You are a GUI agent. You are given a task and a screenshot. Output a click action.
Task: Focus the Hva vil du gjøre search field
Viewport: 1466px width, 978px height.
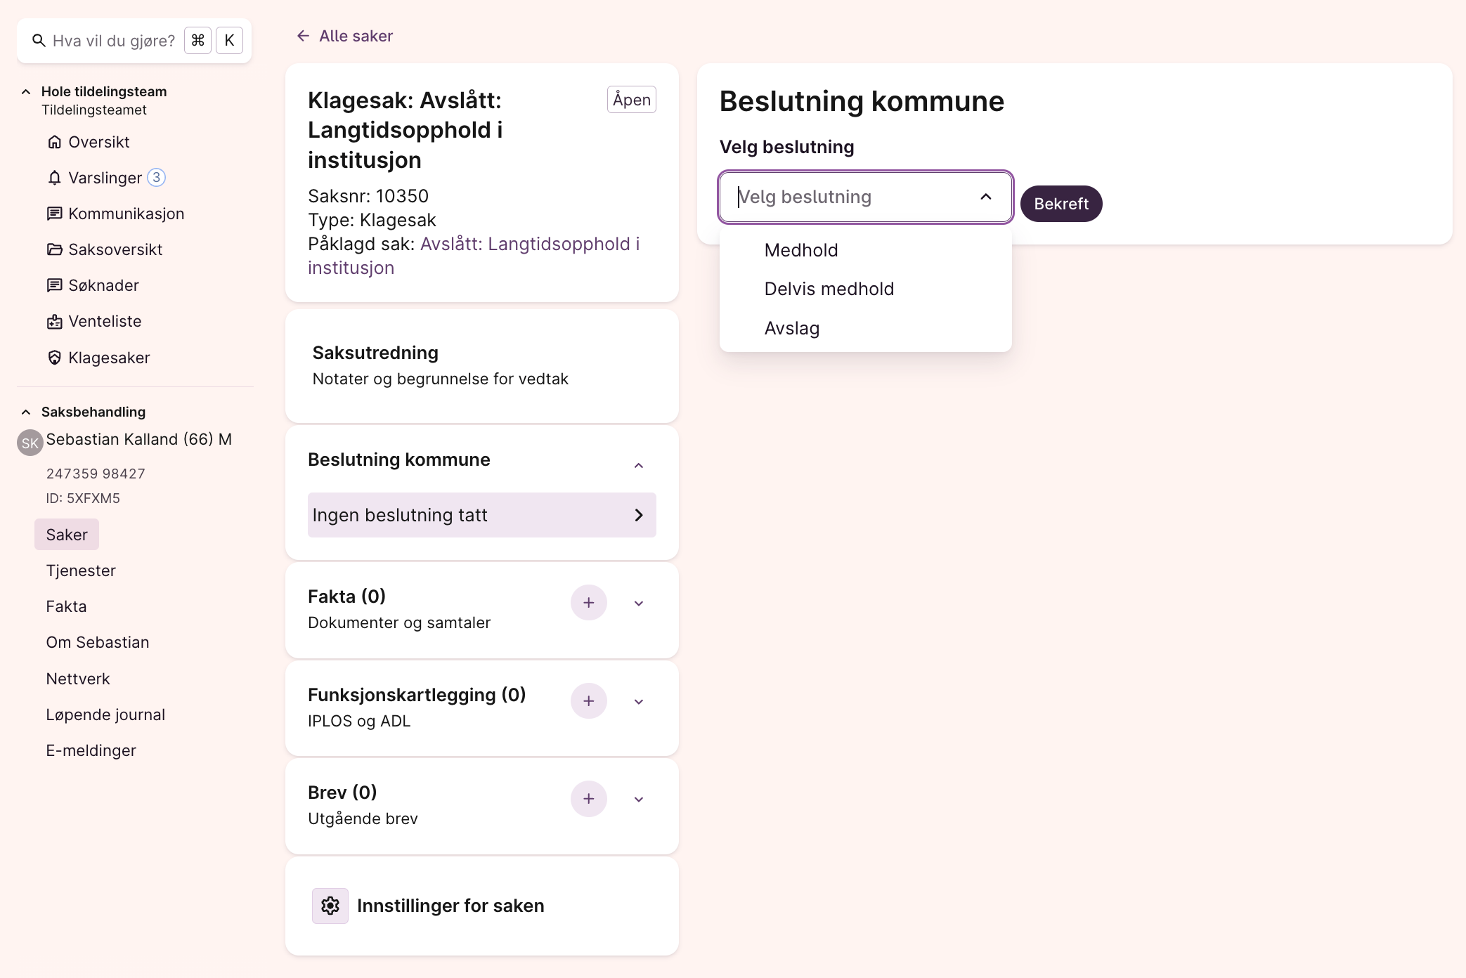click(113, 41)
